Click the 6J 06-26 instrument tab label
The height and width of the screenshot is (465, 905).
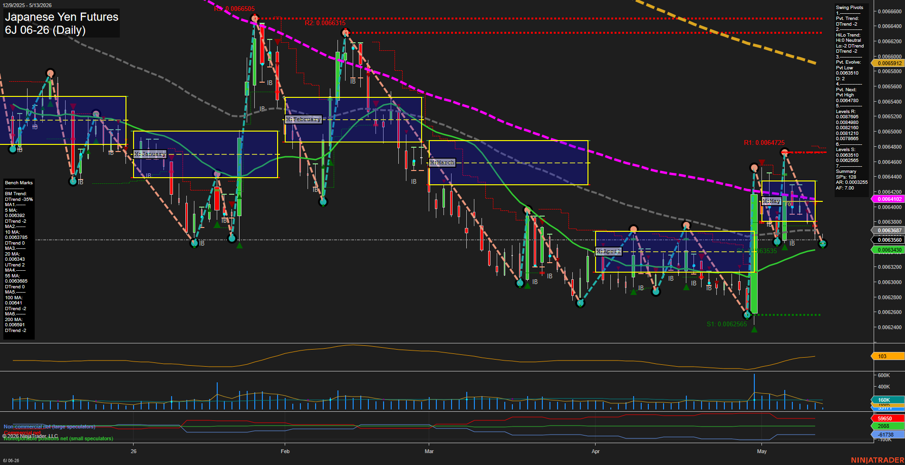(10, 461)
